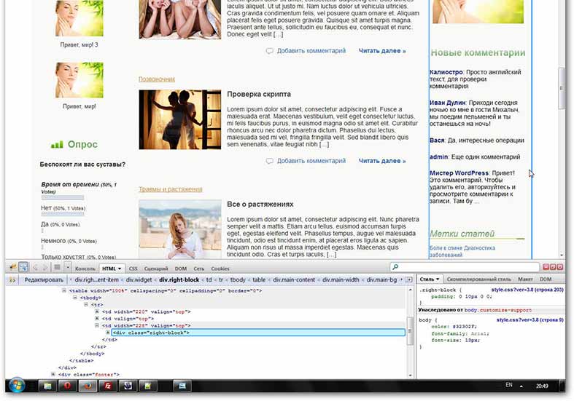Click the comment bubble icon under Проверка скрипта
This screenshot has width=574, height=401.
tap(270, 161)
